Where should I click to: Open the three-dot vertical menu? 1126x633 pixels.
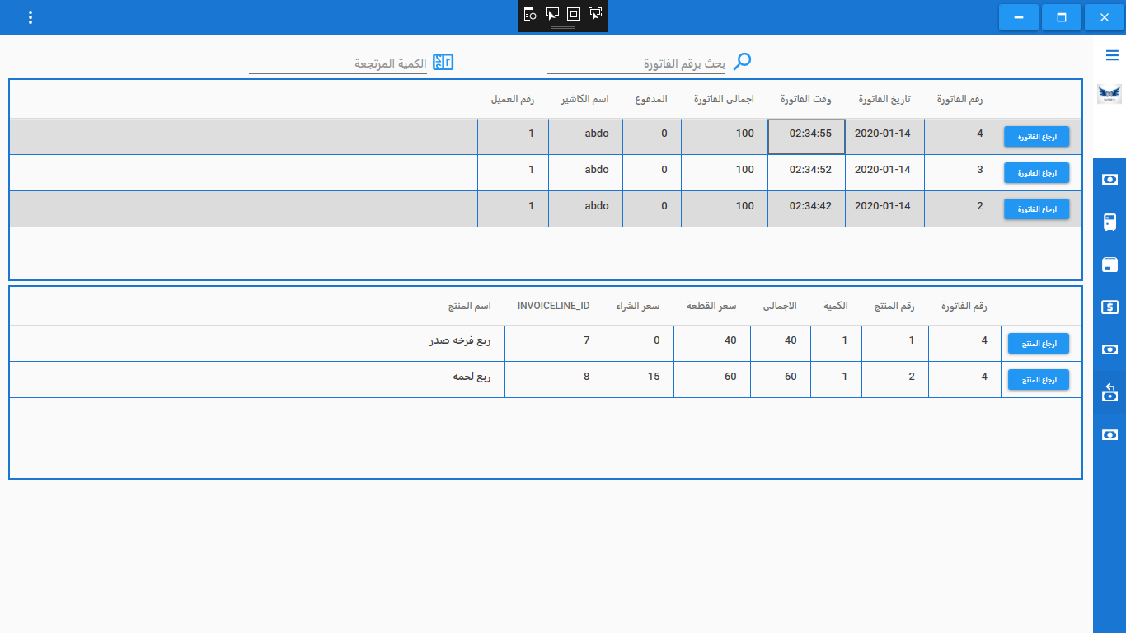coord(30,17)
